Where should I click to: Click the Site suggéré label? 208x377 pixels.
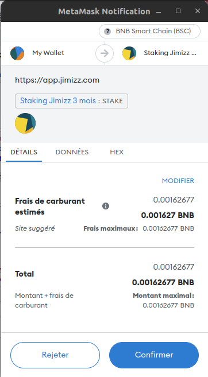click(x=35, y=228)
